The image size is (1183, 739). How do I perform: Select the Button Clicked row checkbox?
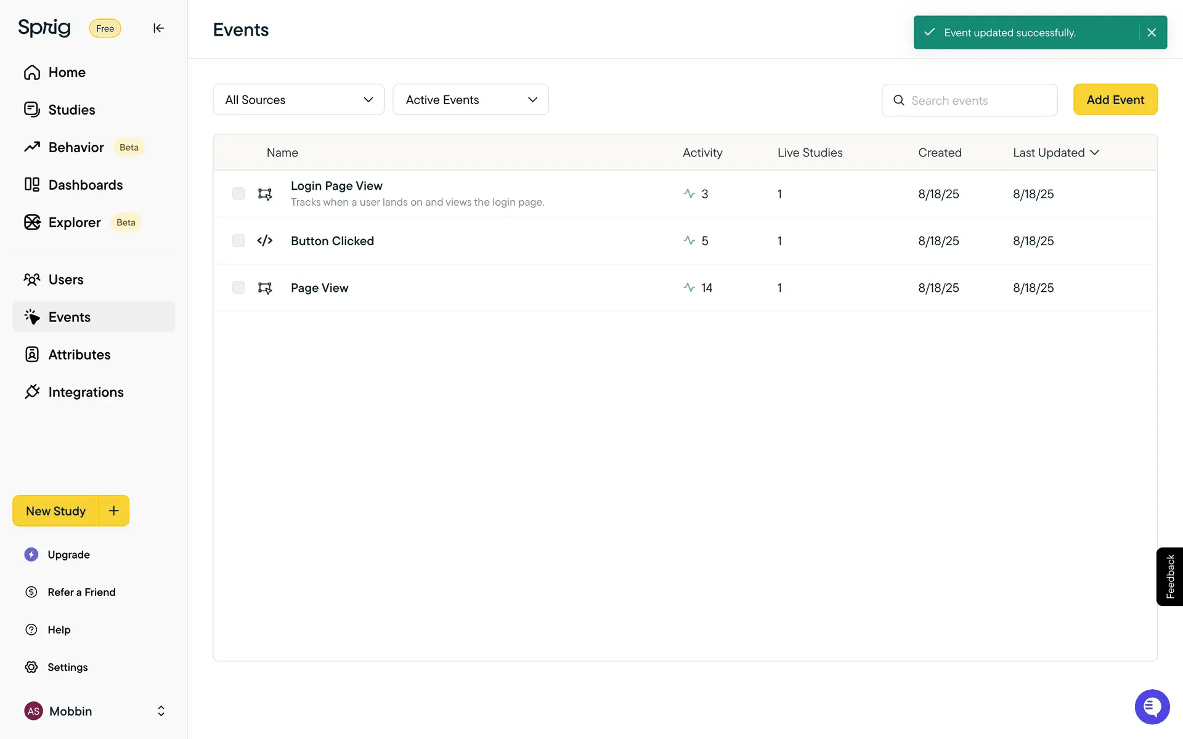tap(238, 241)
